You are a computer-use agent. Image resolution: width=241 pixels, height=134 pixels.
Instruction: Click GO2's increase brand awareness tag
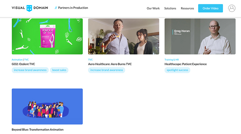[x=30, y=70]
